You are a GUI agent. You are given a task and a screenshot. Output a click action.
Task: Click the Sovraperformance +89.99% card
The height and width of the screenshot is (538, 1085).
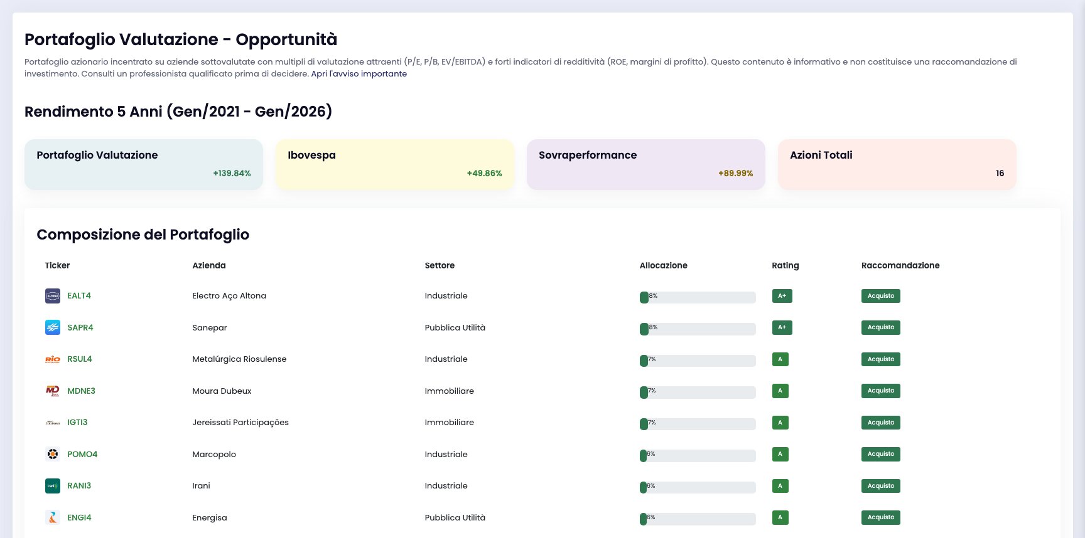[x=646, y=164]
